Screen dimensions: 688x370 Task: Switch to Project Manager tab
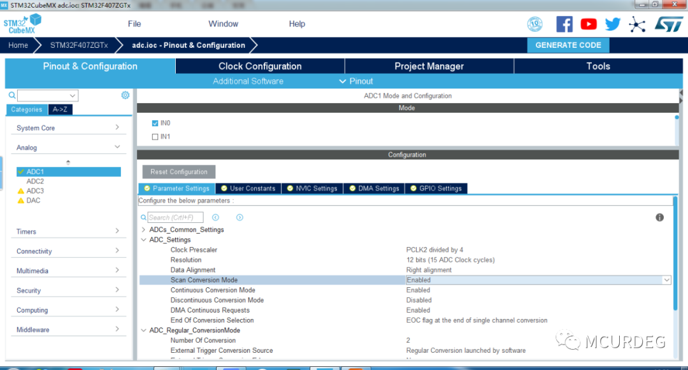(429, 66)
